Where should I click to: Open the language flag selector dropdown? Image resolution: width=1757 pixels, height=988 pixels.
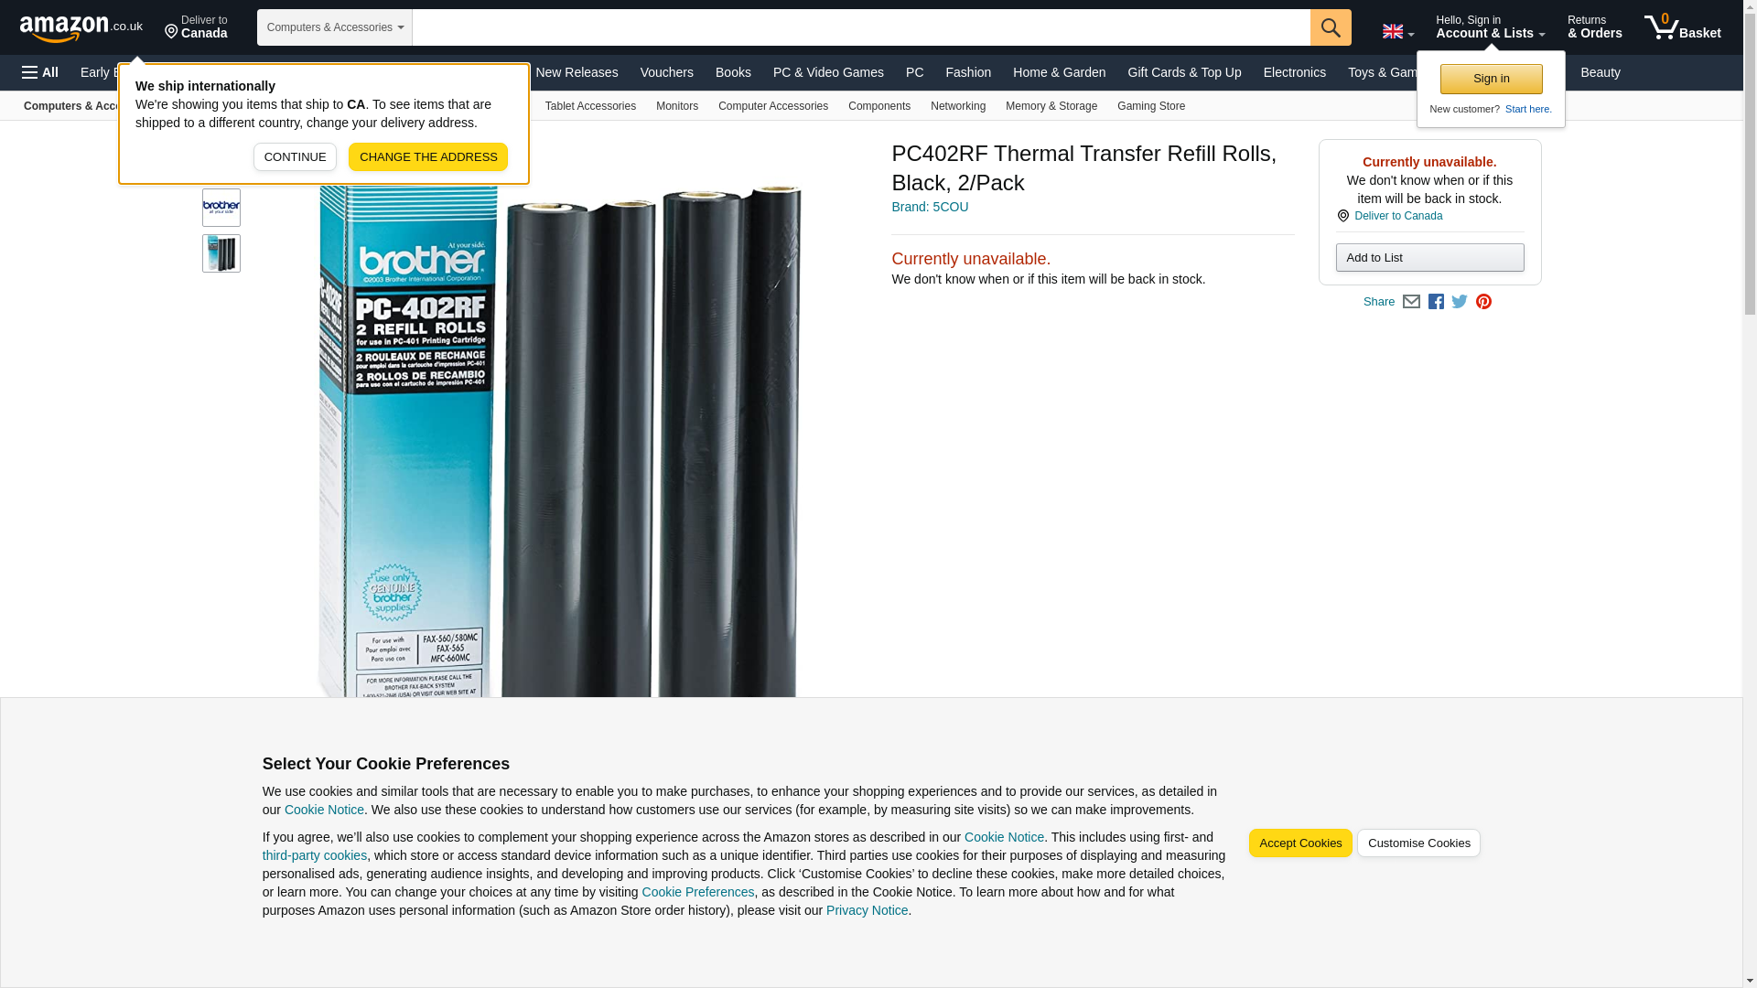coord(1397,31)
